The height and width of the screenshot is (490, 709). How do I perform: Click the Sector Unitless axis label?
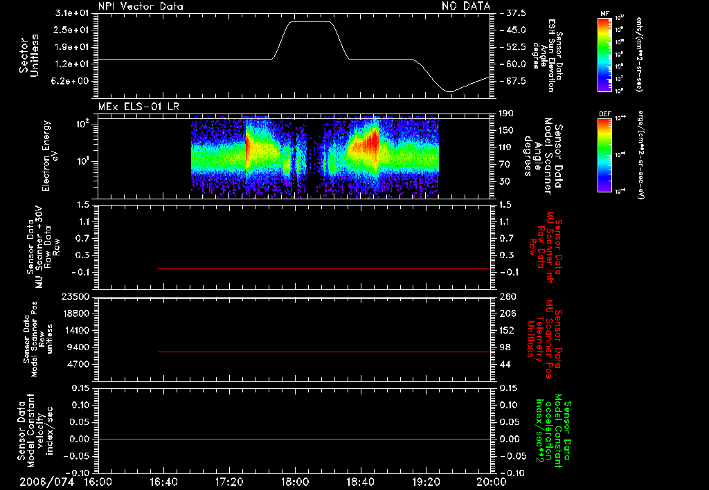29,55
